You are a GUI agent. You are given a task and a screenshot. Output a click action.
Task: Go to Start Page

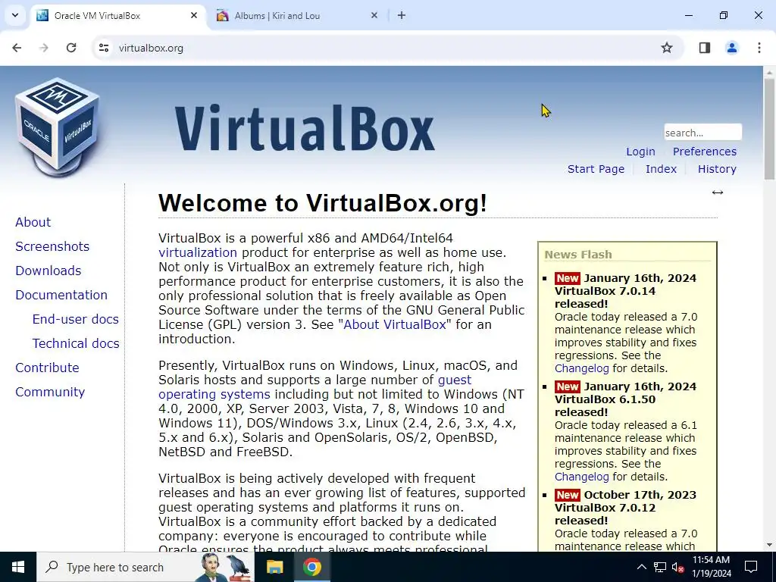point(596,169)
